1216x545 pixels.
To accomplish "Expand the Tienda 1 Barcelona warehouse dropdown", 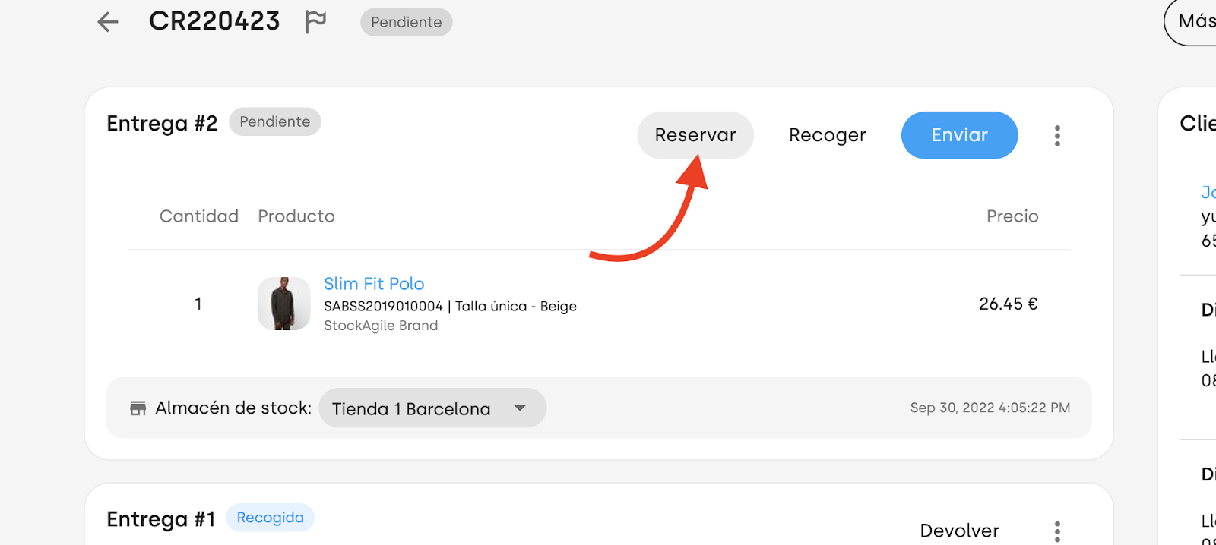I will point(432,408).
